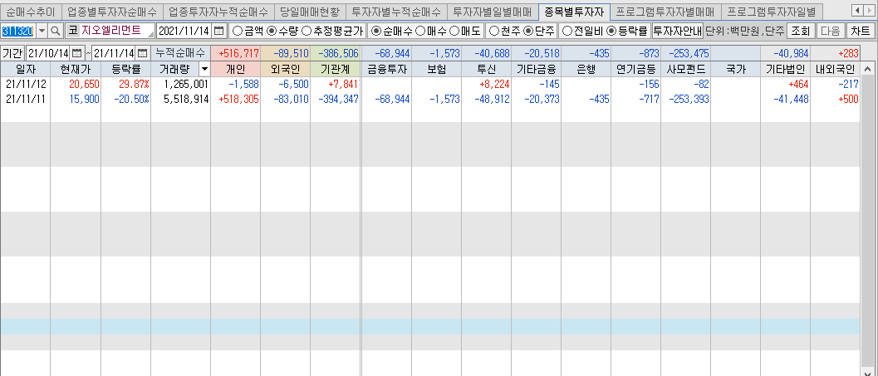Image resolution: width=878 pixels, height=376 pixels.
Task: Click the tab strip scroll-right arrow
Action: pos(869,11)
